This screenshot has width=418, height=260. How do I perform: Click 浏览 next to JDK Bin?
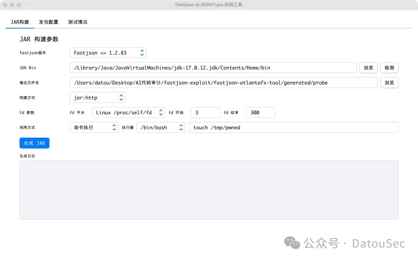368,68
